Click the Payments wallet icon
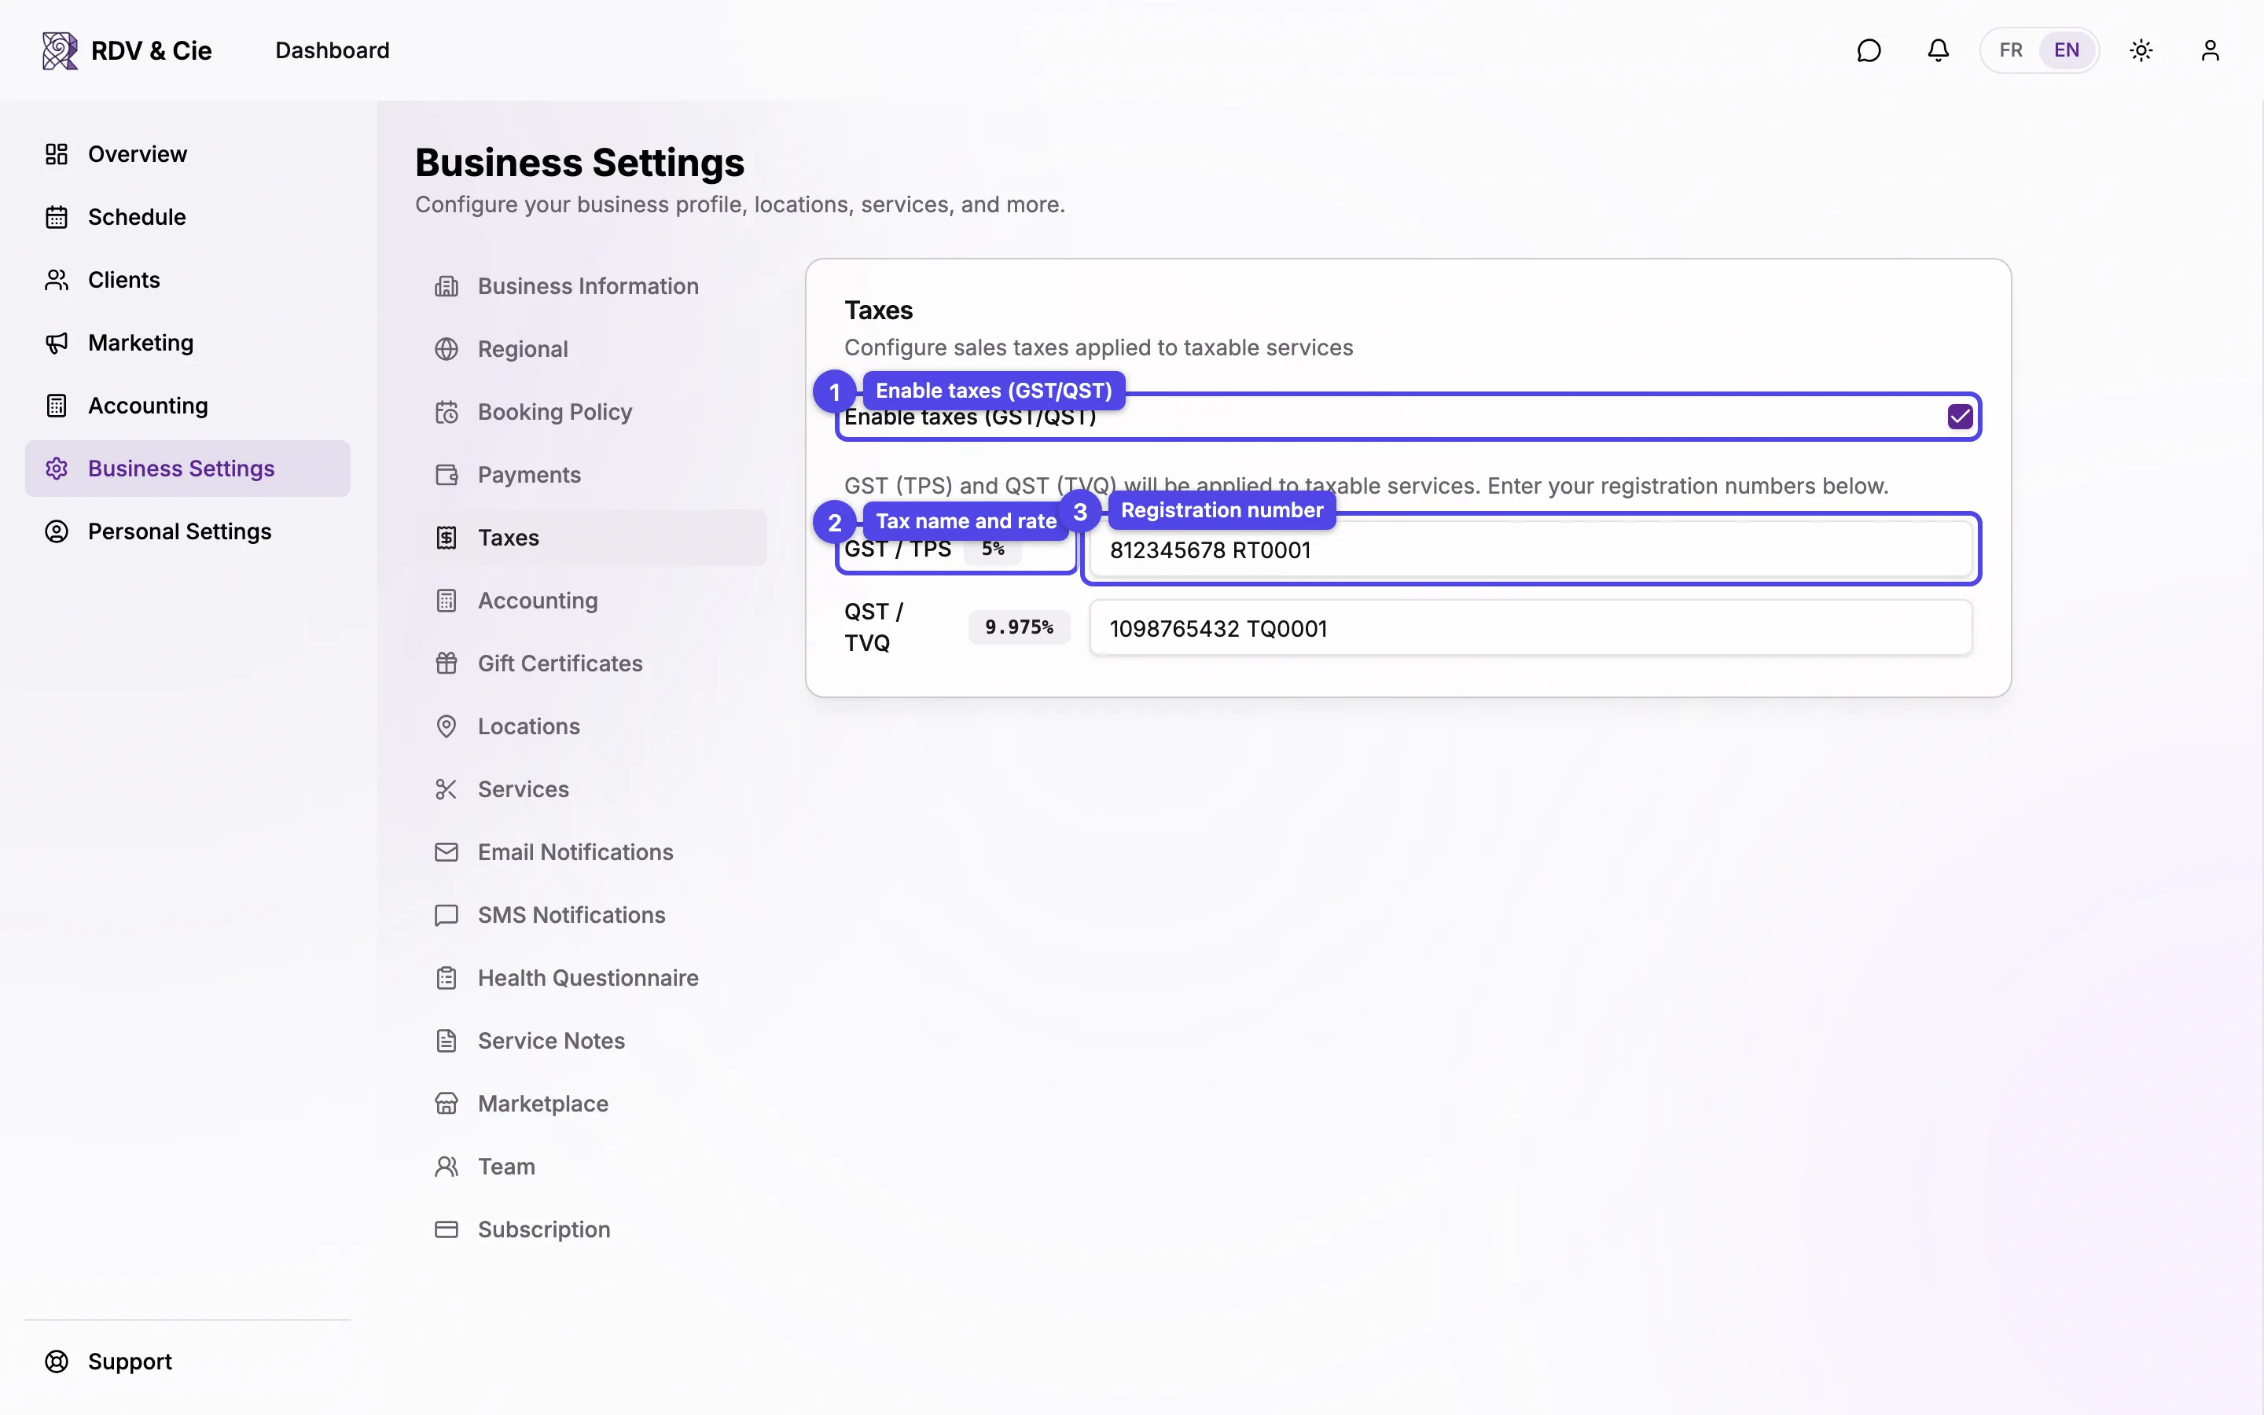The width and height of the screenshot is (2264, 1415). point(447,475)
